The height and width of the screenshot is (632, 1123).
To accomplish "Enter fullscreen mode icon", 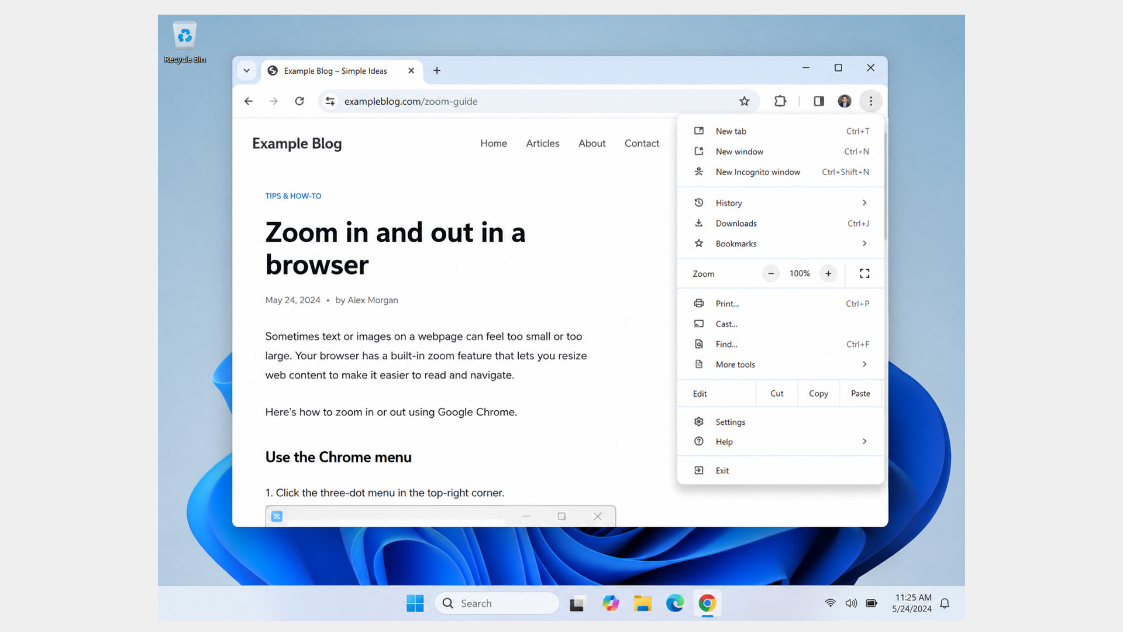I will (x=864, y=273).
